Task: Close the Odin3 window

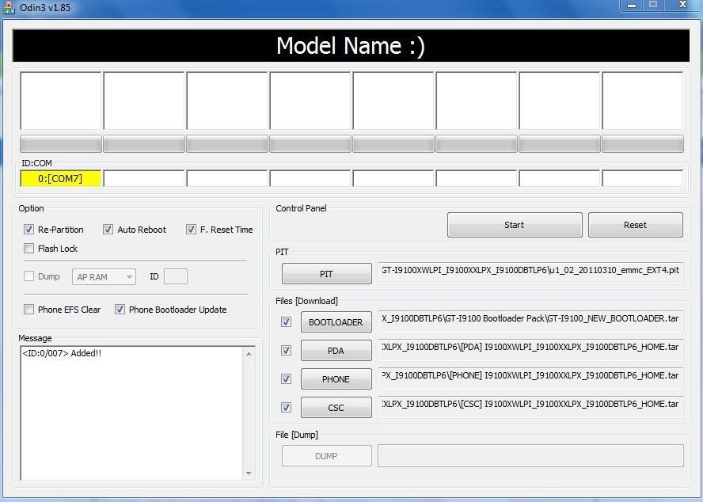Action: tap(683, 5)
